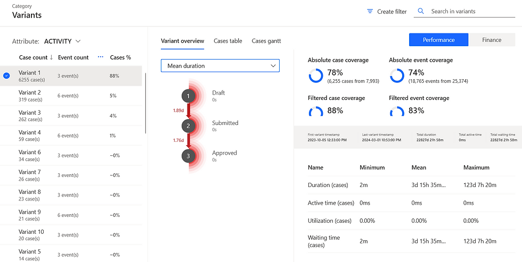The height and width of the screenshot is (262, 522).
Task: Click the Filtered event coverage donut chart
Action: point(397,112)
